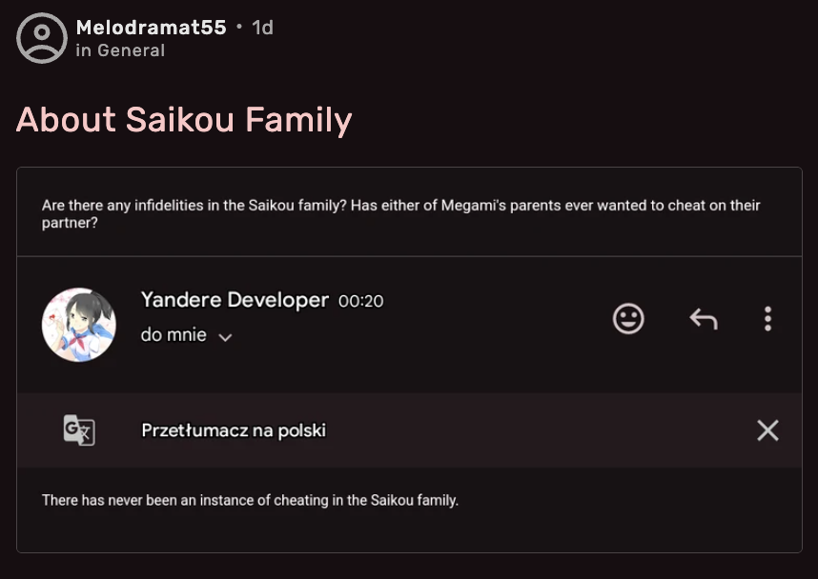Expand the chevron beside do mnie
Image resolution: width=818 pixels, height=579 pixels.
pos(225,336)
